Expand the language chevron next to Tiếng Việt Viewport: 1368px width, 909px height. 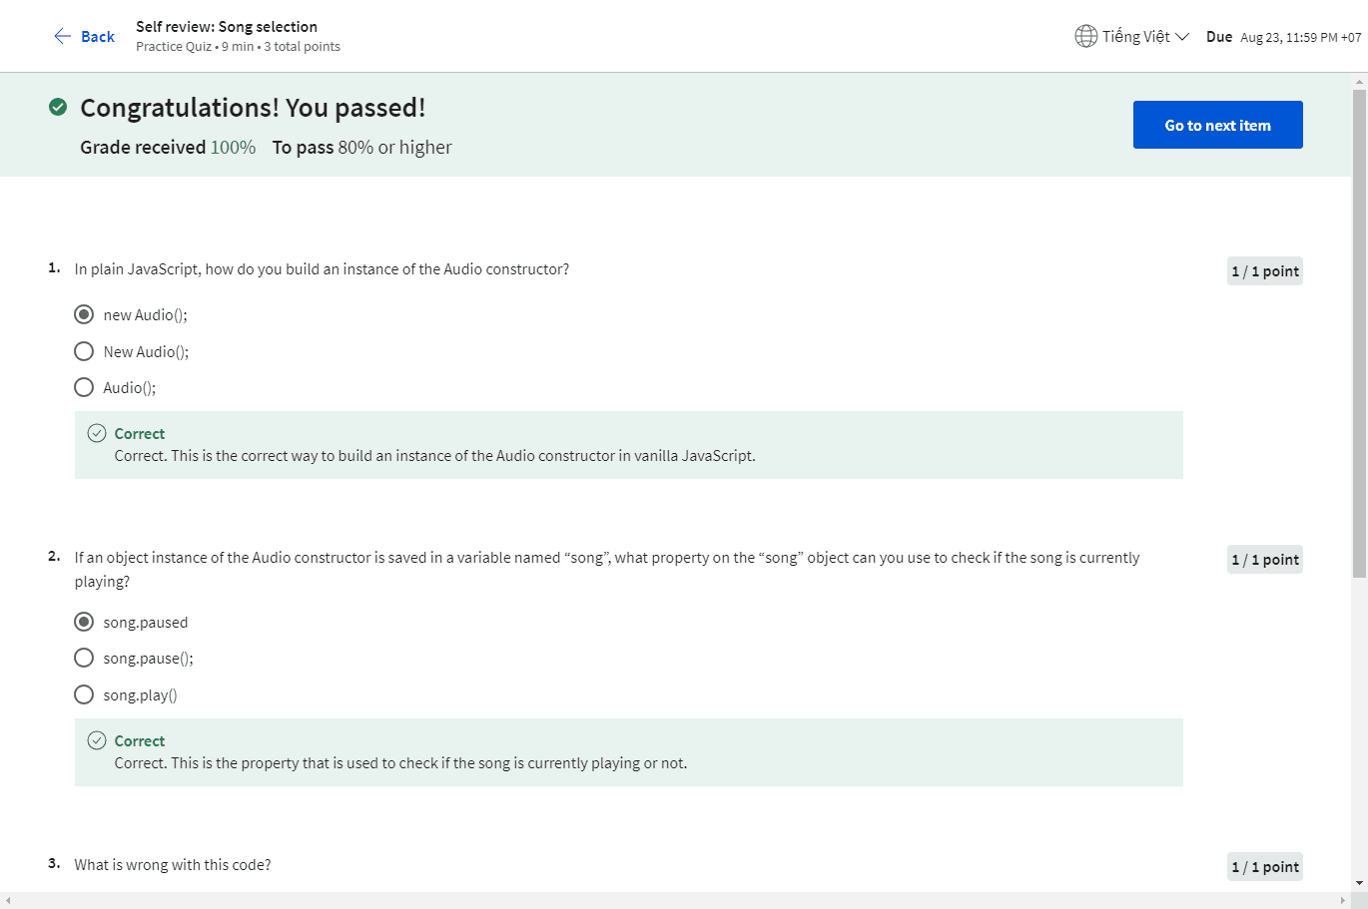click(x=1182, y=37)
